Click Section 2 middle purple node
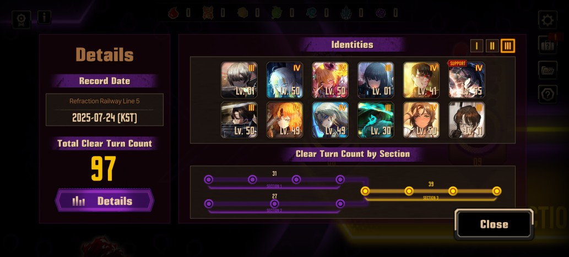569x257 pixels. click(x=274, y=204)
